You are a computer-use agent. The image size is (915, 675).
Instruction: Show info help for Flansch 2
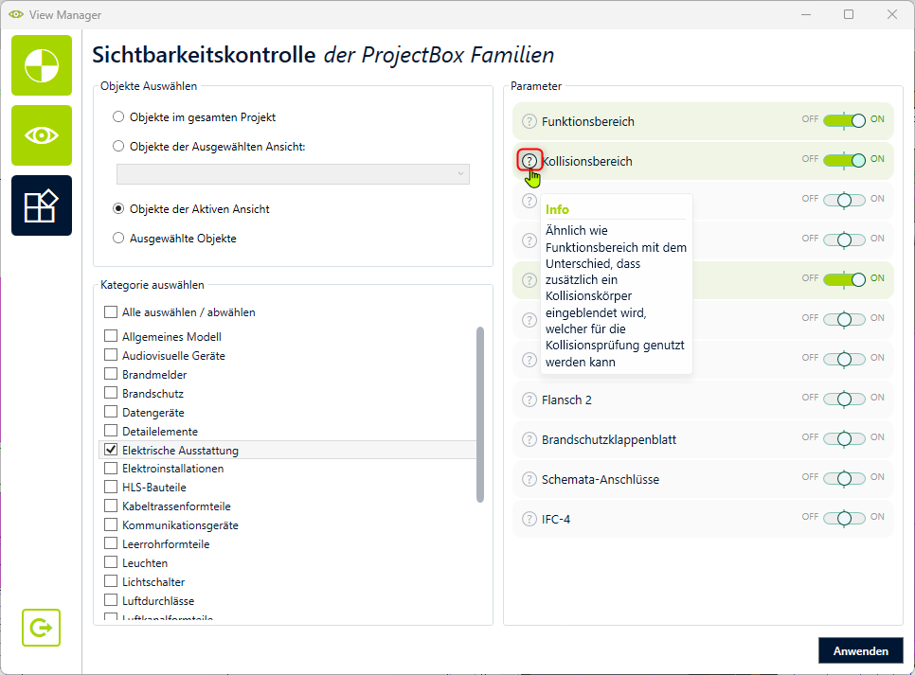pyautogui.click(x=529, y=400)
